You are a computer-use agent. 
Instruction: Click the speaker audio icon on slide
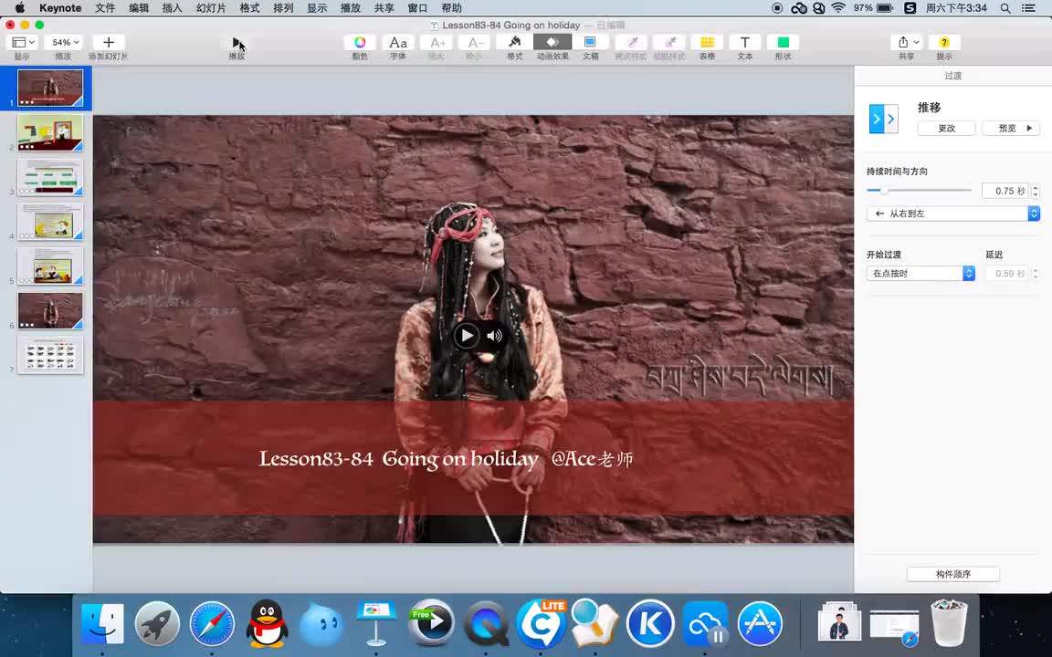tap(494, 336)
